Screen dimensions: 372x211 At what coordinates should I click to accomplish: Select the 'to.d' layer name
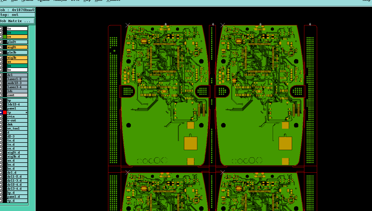pyautogui.click(x=17, y=140)
